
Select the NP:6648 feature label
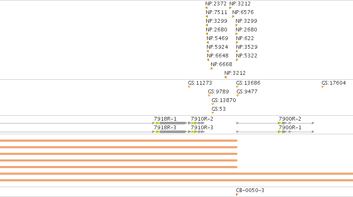pos(218,56)
